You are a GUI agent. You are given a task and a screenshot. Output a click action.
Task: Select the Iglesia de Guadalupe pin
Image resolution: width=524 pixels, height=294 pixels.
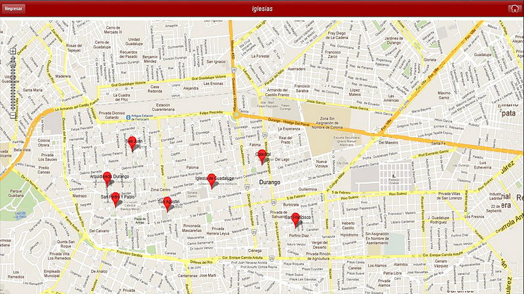pyautogui.click(x=211, y=181)
